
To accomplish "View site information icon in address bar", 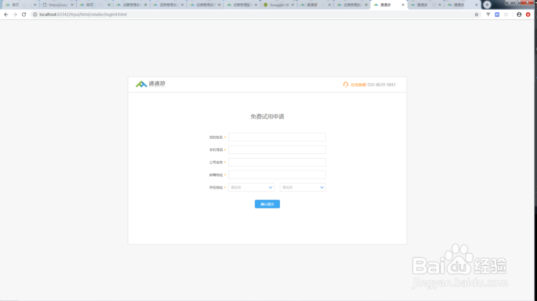I will pos(35,15).
